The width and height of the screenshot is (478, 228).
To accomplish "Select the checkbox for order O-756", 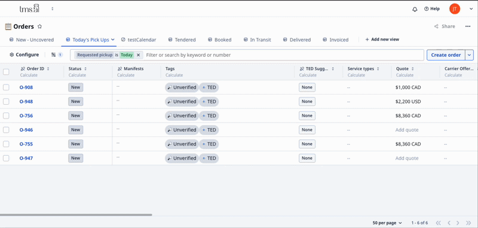I will [6, 115].
